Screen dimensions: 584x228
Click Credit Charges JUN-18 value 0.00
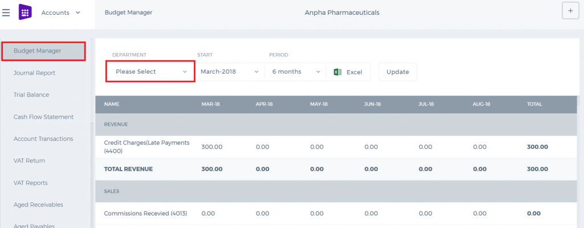(x=371, y=147)
